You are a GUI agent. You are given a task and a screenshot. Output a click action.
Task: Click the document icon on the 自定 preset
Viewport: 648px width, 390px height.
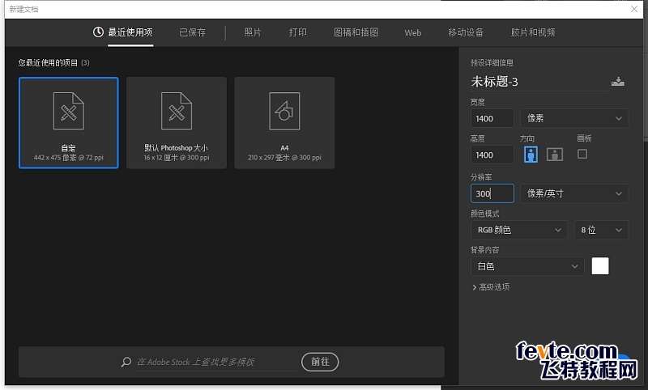tap(69, 111)
